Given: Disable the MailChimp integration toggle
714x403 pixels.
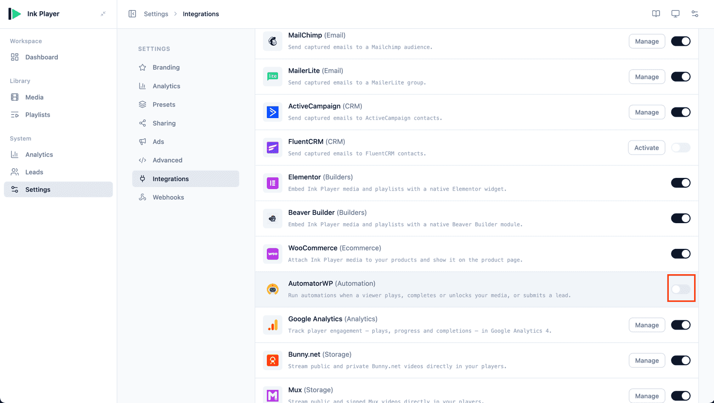Looking at the screenshot, I should (x=680, y=41).
